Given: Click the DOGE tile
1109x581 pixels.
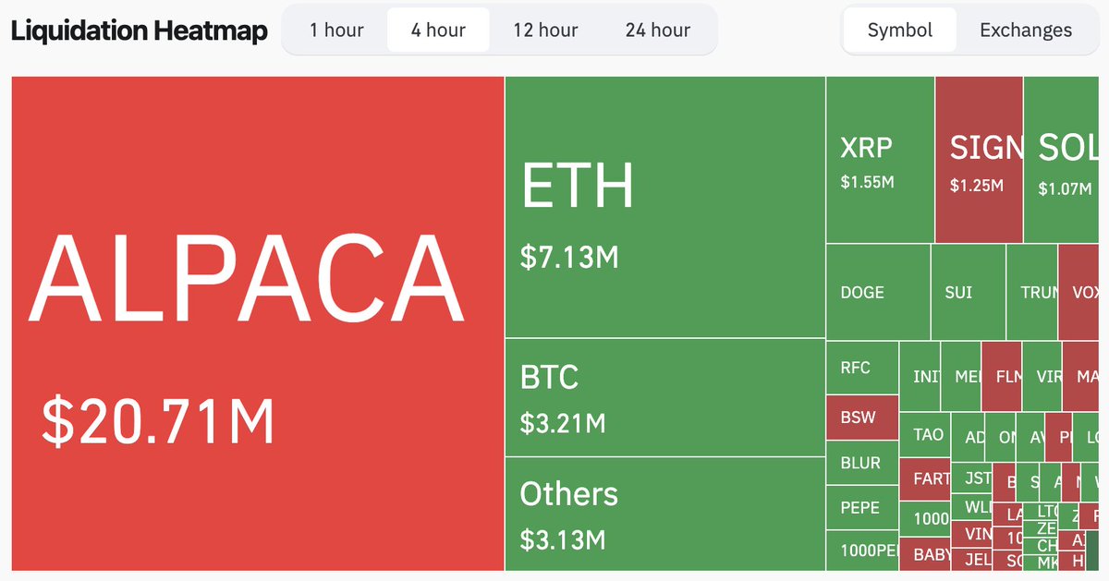Looking at the screenshot, I should pos(878,292).
